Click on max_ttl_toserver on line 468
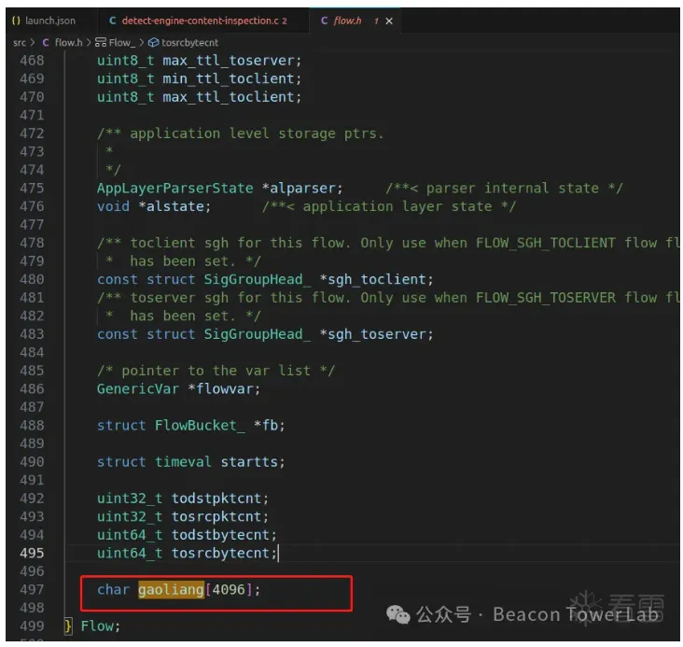The width and height of the screenshot is (683, 647). pyautogui.click(x=229, y=60)
